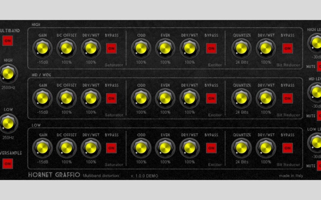Viewport: 321px width, 200px height.
Task: Click the HORNET GRAFFIO plugin title
Action: click(54, 175)
